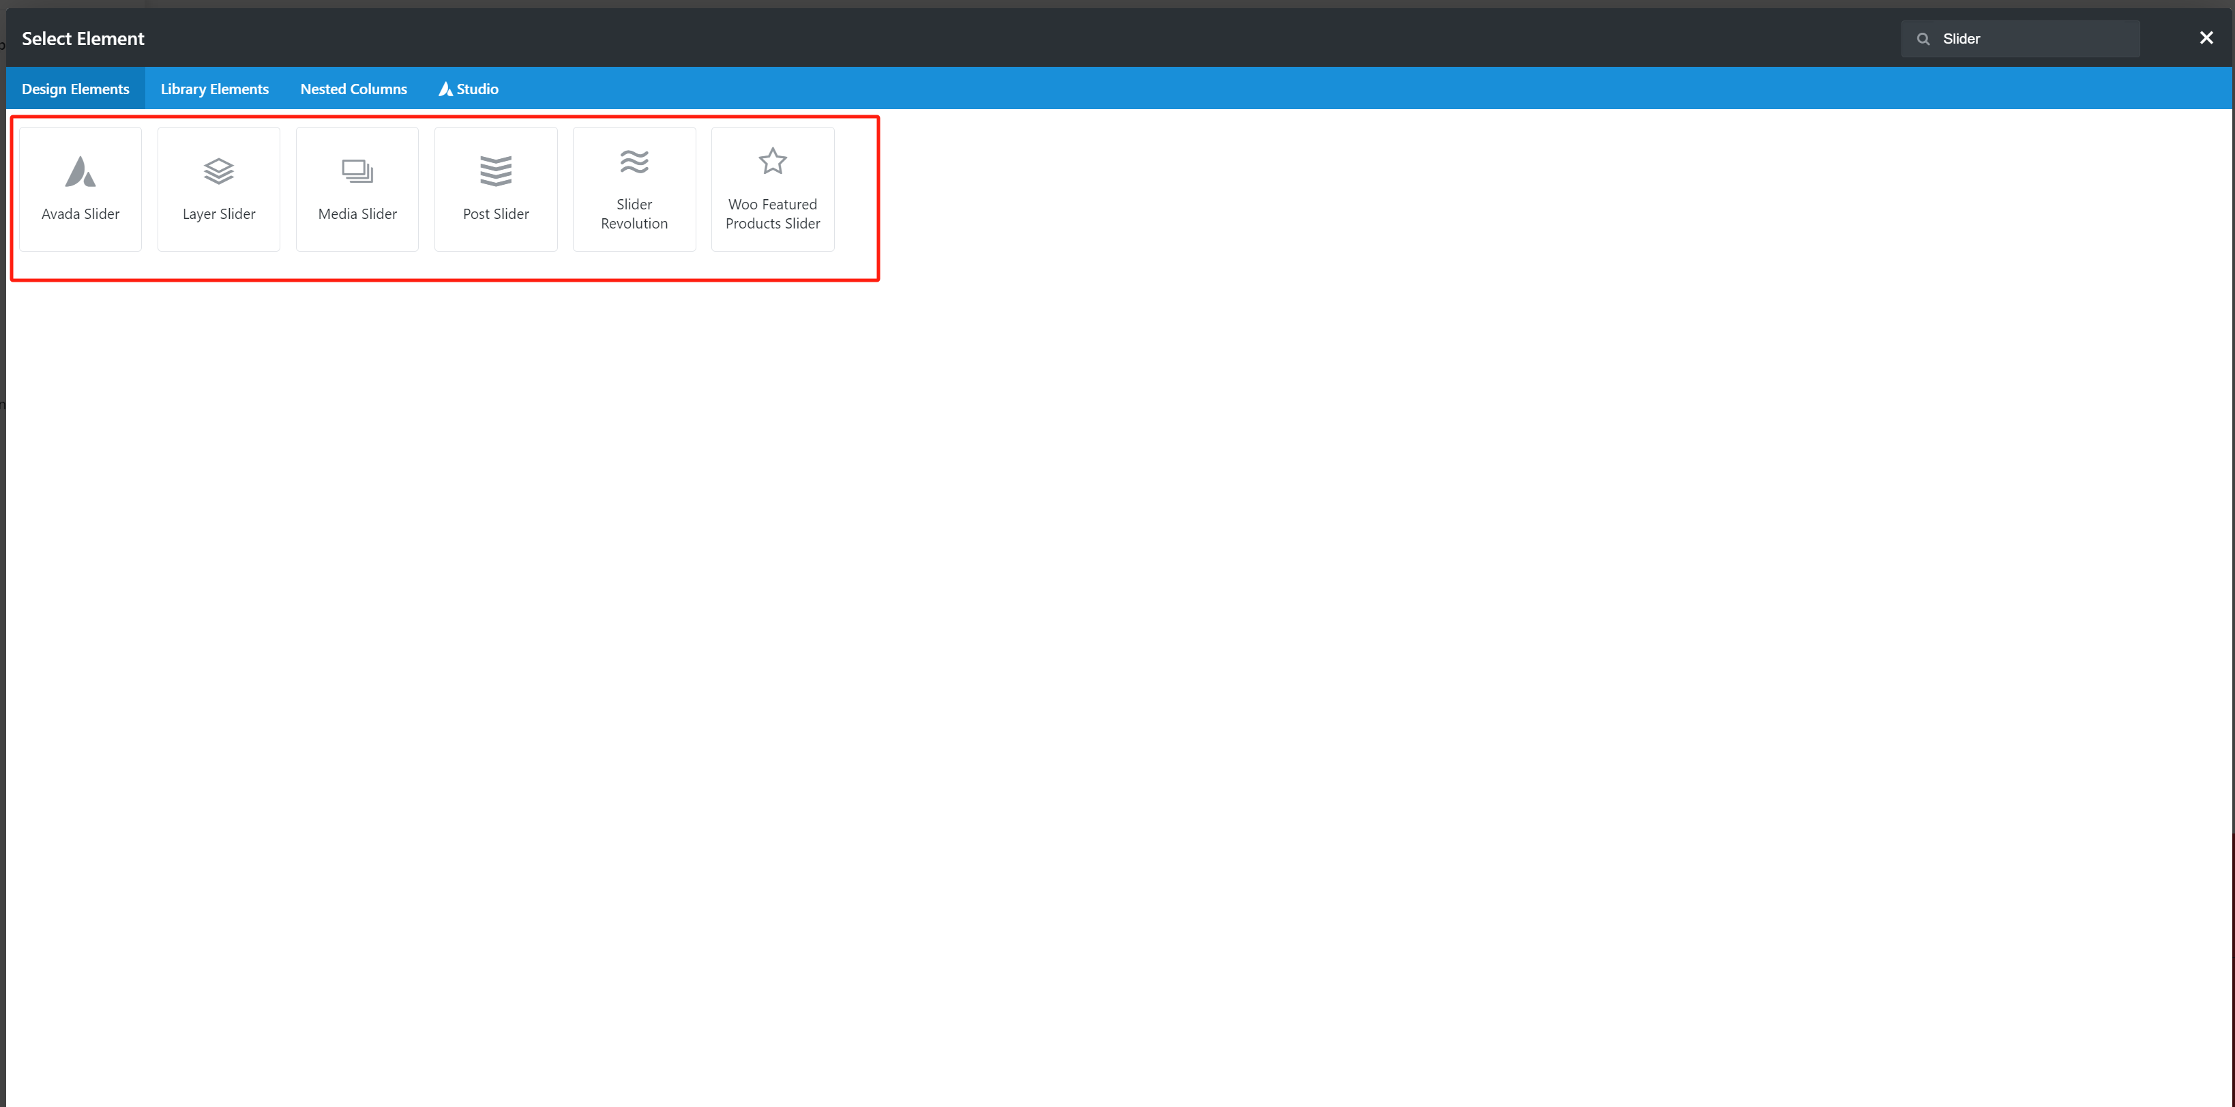Click the Woo Featured Products Slider label
Screen dimensions: 2235x1107
pos(772,213)
